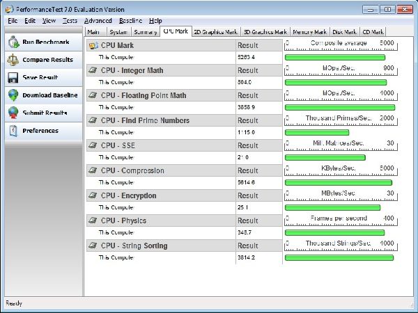Click the Save Result disk icon

[13, 78]
